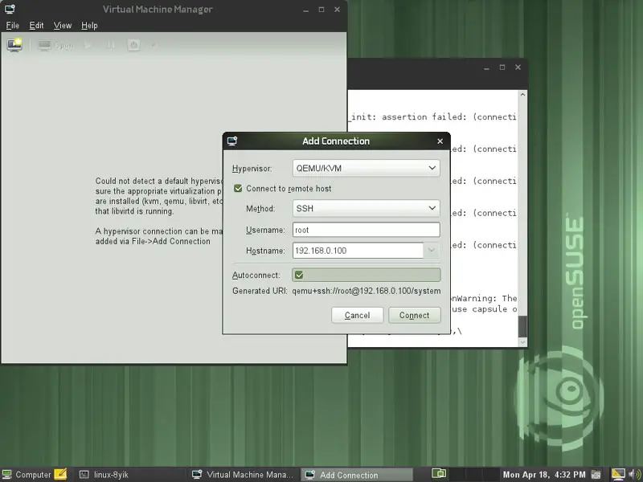Open the View menu

63,26
